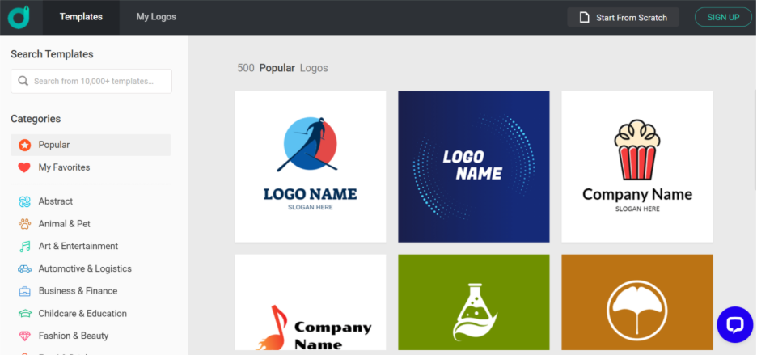Screen dimensions: 757x355
Task: Select the Animal & Pet category
Action: (91, 224)
